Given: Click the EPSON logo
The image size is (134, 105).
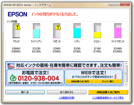Looking at the screenshot, I should pyautogui.click(x=17, y=14).
